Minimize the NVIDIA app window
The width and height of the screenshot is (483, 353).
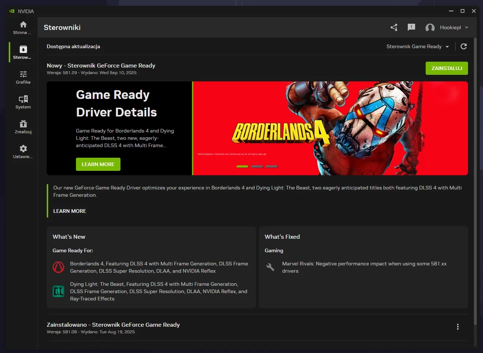451,11
